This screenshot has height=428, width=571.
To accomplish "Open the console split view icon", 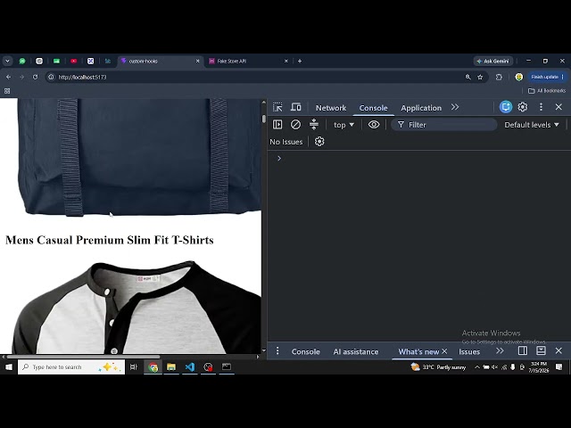I will [313, 125].
